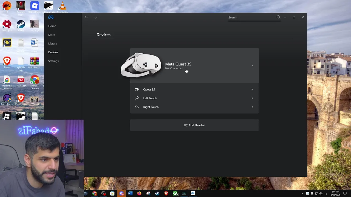Open the Right Touch list row
This screenshot has height=197, width=351.
click(x=194, y=107)
